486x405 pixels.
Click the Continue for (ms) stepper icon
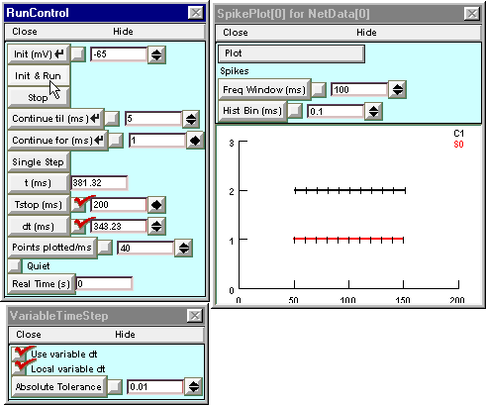[195, 141]
